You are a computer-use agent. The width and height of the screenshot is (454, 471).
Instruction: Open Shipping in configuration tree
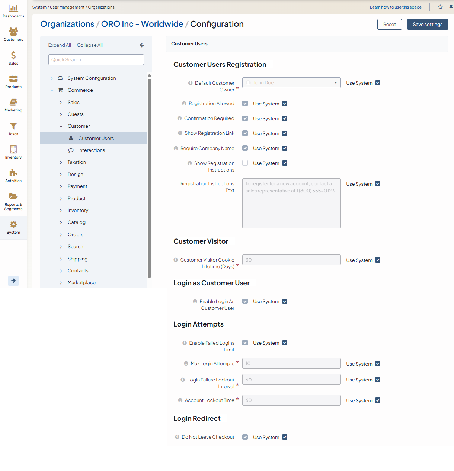77,259
